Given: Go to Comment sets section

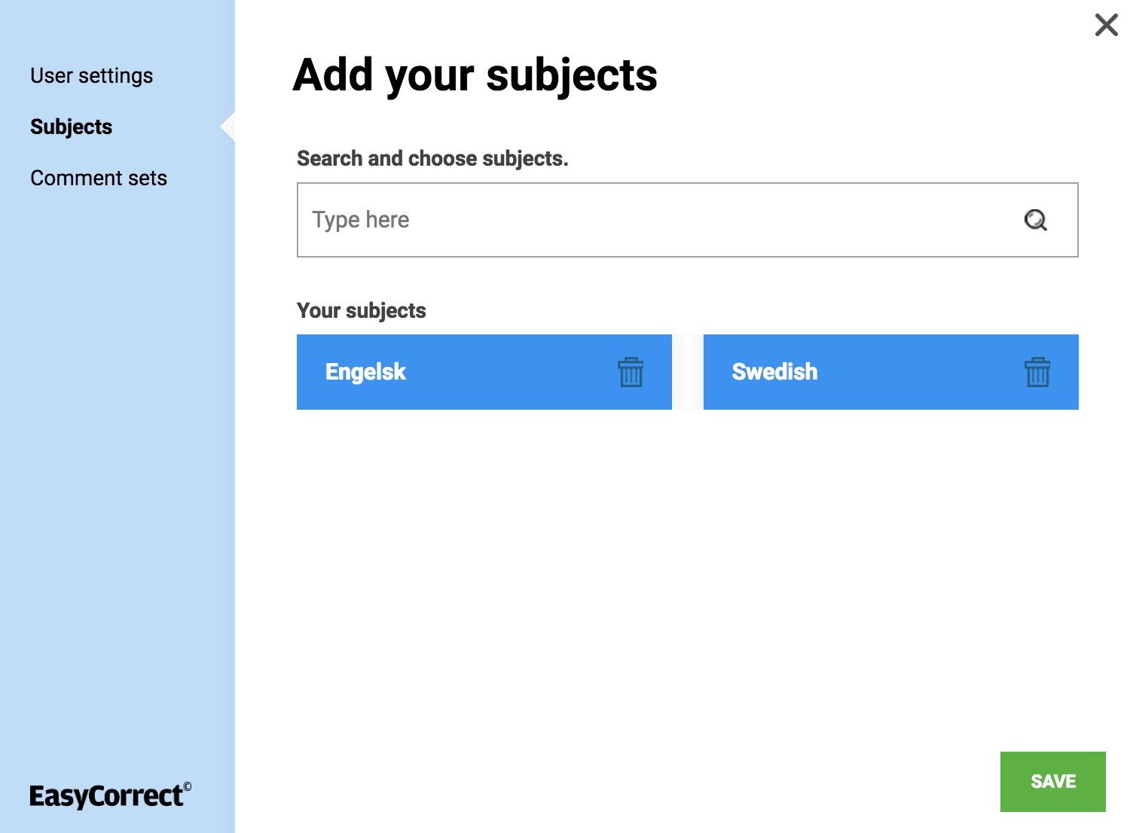Looking at the screenshot, I should [x=99, y=178].
